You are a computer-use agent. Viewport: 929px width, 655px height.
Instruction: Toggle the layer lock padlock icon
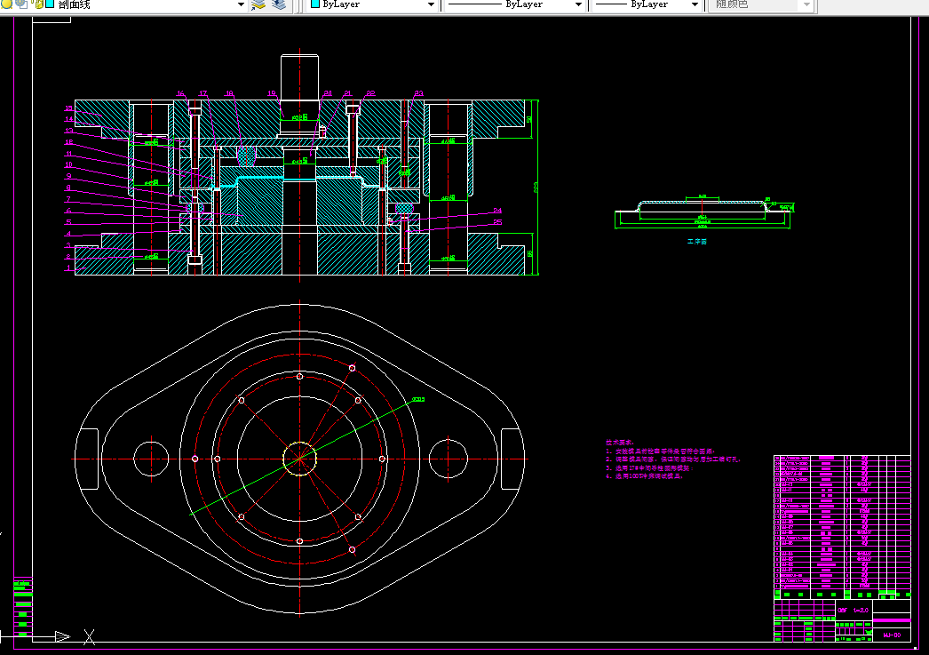(x=39, y=4)
